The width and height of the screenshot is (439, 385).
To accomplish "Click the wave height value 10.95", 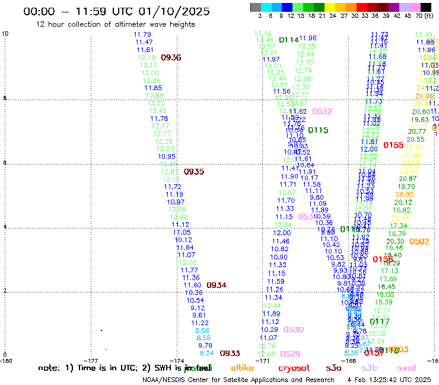I will (167, 157).
